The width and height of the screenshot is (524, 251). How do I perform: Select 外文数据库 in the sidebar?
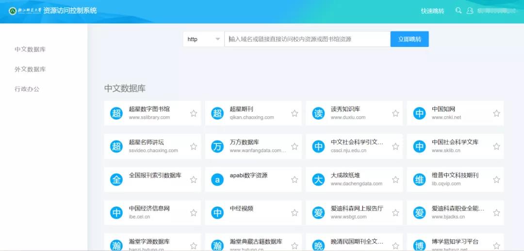tap(30, 69)
